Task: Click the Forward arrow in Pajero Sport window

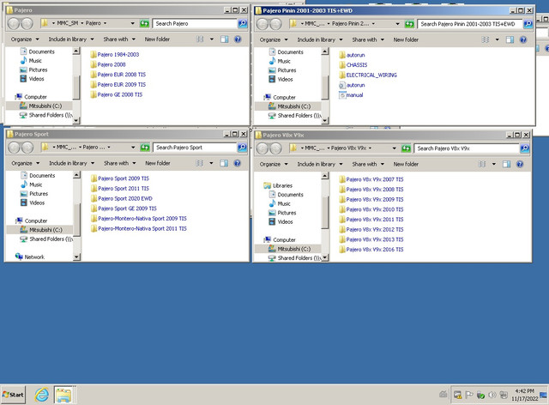Action: click(27, 148)
